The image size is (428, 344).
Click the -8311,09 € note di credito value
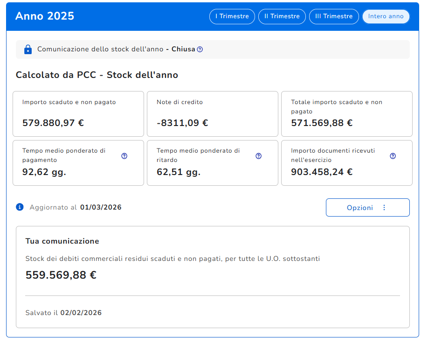tap(182, 123)
